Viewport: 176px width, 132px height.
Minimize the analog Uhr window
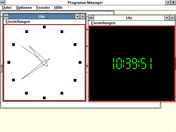tap(77, 16)
